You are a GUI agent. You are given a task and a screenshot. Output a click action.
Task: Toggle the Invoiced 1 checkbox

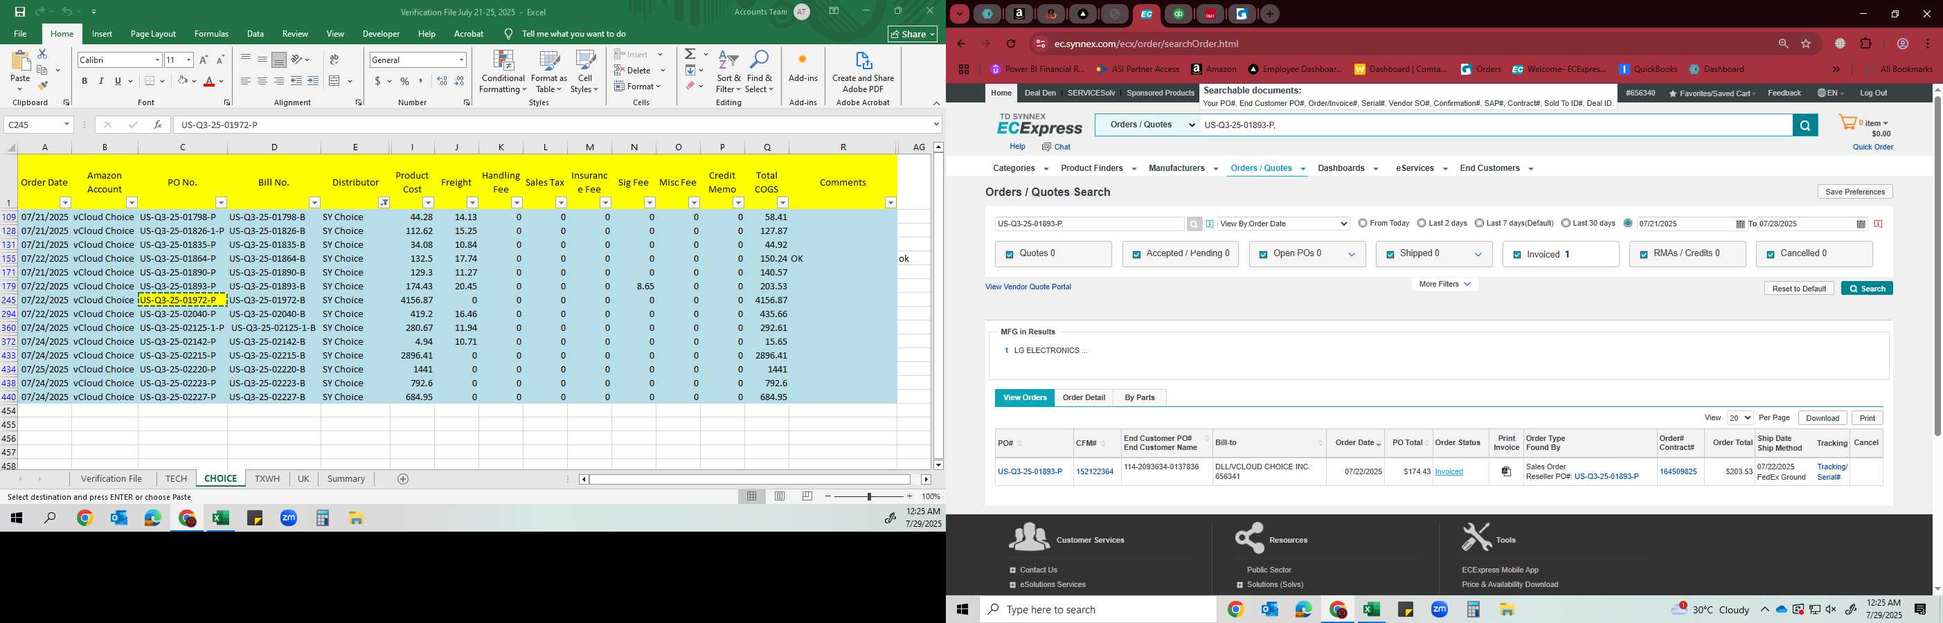pyautogui.click(x=1517, y=255)
